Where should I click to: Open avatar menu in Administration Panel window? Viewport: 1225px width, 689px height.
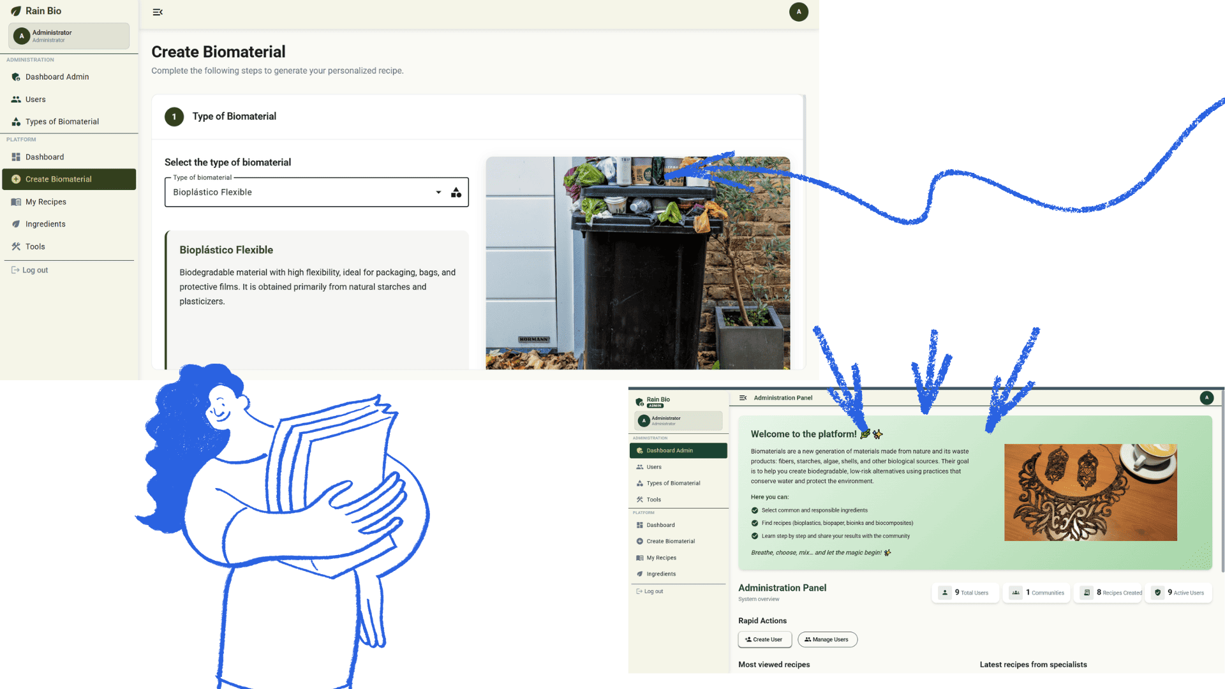pos(1206,398)
